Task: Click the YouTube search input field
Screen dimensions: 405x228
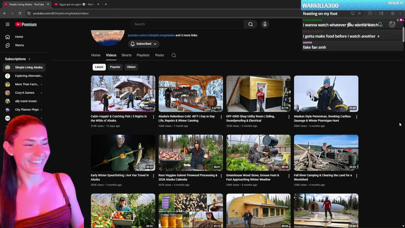Action: coord(187,24)
